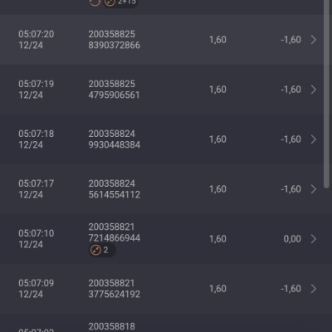Screen dimensions: 332x332
Task: Click the 0,00 win amount
Action: click(x=292, y=239)
